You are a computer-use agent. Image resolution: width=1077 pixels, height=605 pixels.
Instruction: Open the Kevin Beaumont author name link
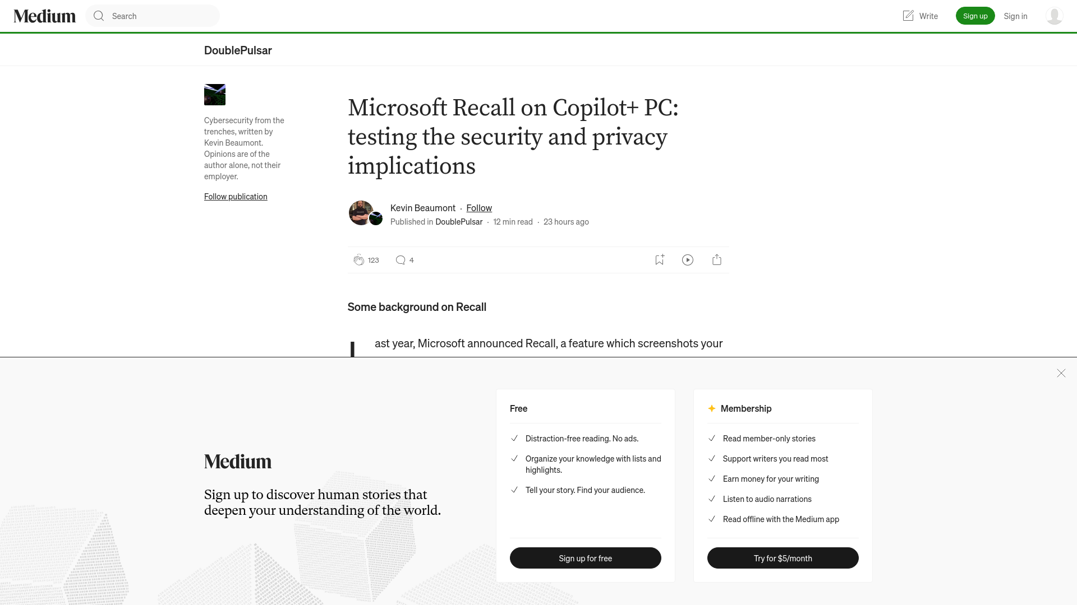click(x=422, y=208)
